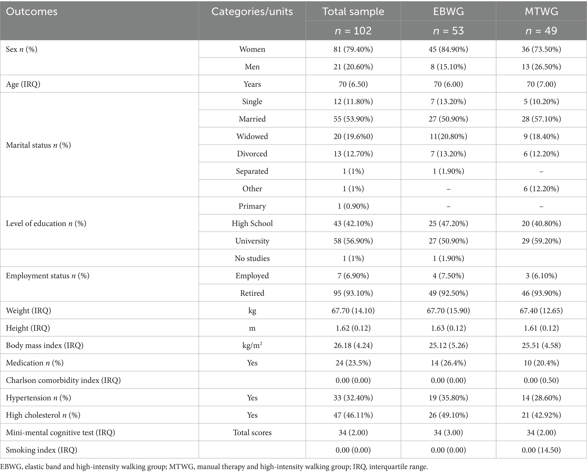587x473 pixels.
Task: Click the Total sample column header
Action: tap(353, 12)
